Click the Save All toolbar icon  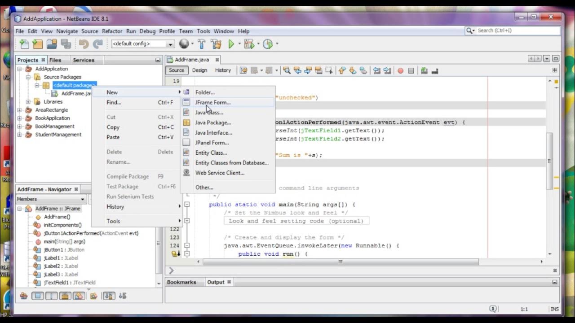[66, 44]
